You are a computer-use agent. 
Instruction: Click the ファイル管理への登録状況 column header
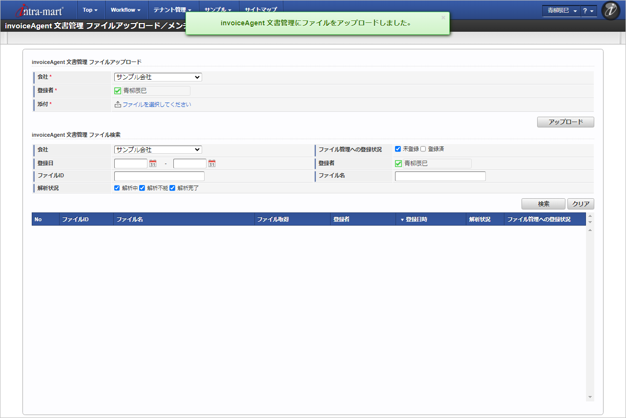(x=545, y=219)
